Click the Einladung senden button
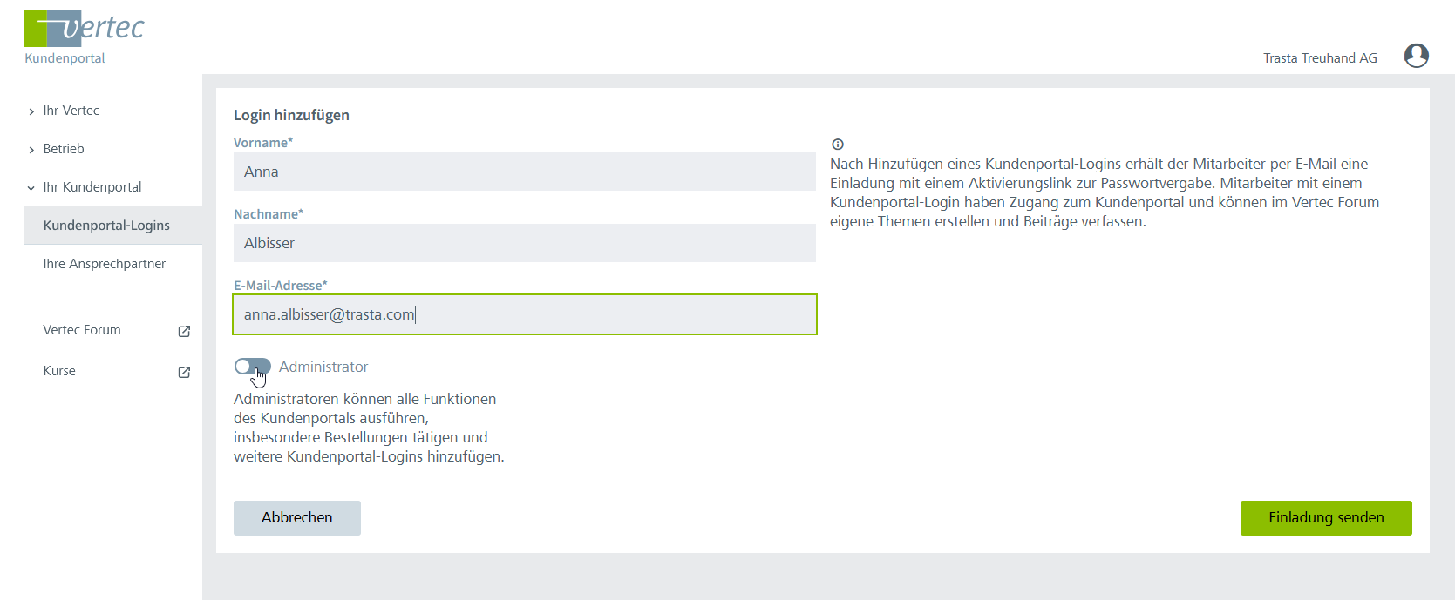The height and width of the screenshot is (600, 1455). click(x=1325, y=518)
